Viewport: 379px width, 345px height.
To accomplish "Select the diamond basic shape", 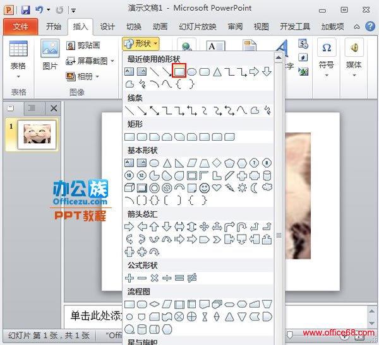I will point(217,163).
